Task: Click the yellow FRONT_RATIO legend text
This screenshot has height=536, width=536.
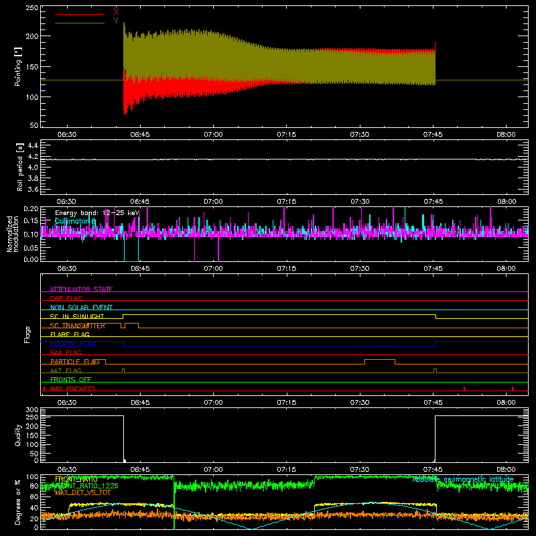Action: click(76, 480)
